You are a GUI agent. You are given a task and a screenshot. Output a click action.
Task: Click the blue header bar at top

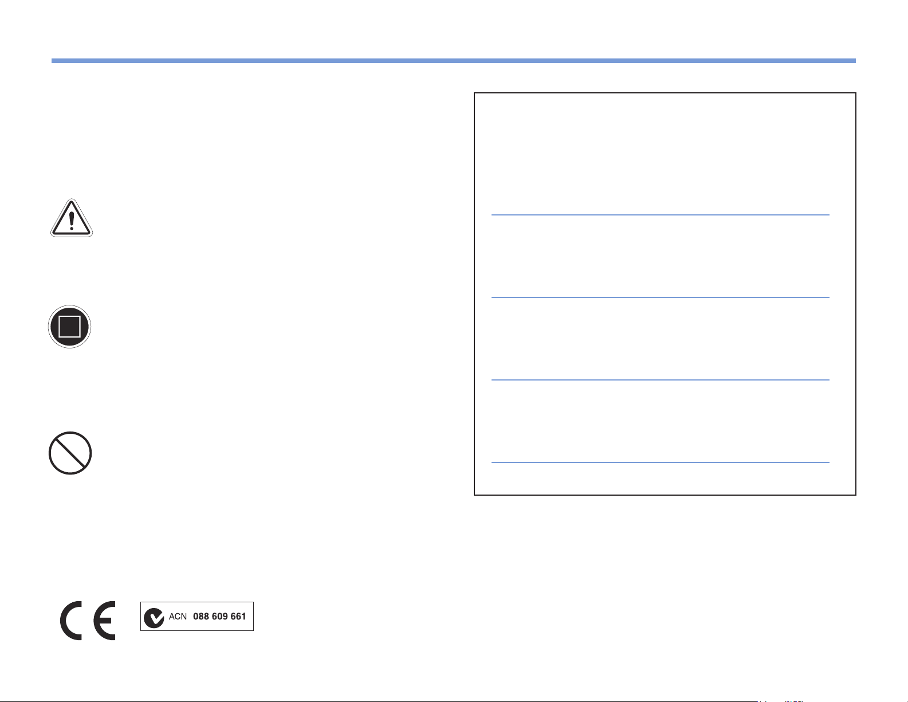(x=453, y=60)
